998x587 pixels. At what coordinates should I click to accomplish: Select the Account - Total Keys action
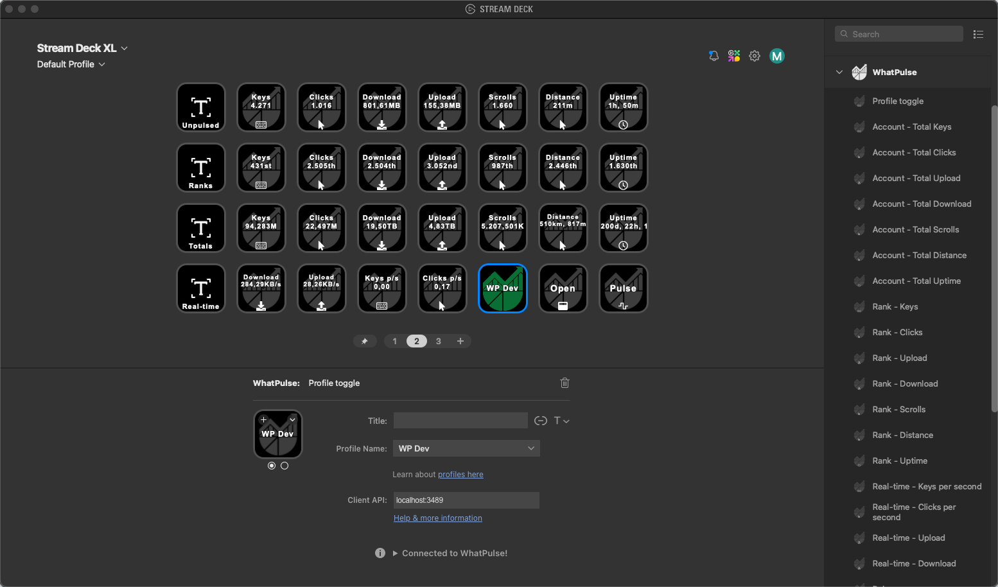[x=912, y=127]
